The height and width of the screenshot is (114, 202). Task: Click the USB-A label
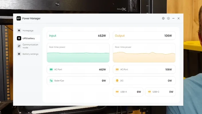[123, 92]
